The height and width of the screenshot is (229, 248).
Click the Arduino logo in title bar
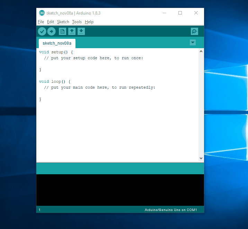click(x=42, y=13)
